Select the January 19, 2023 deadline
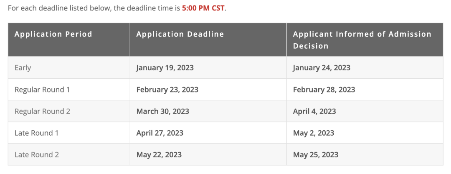Screen dimensions: 451x174 [x=165, y=67]
